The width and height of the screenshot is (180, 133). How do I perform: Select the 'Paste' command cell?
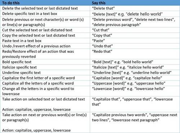(135, 41)
